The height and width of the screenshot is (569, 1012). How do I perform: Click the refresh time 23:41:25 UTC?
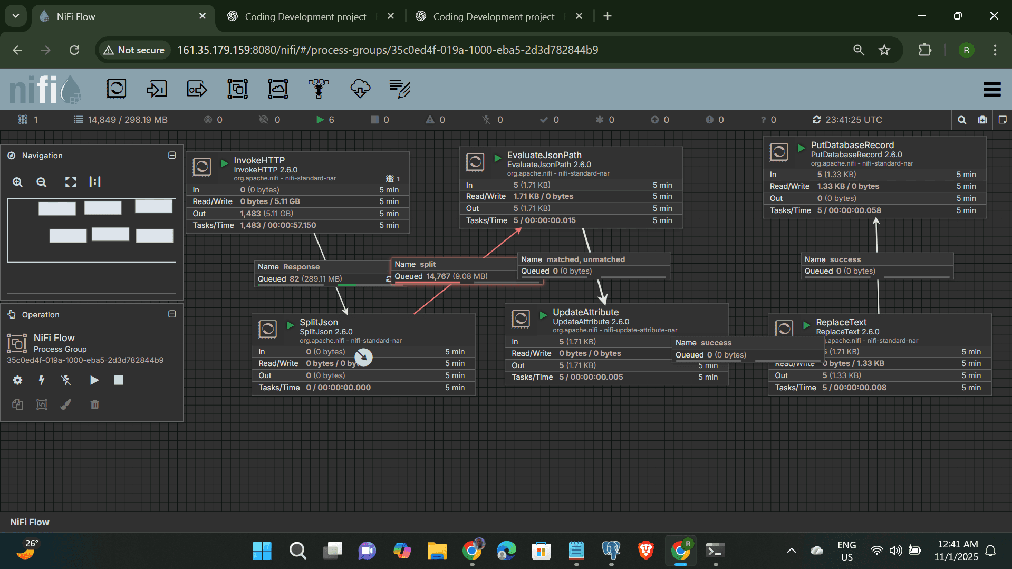[847, 120]
